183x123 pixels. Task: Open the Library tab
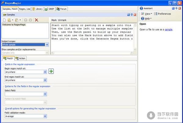[38, 9]
